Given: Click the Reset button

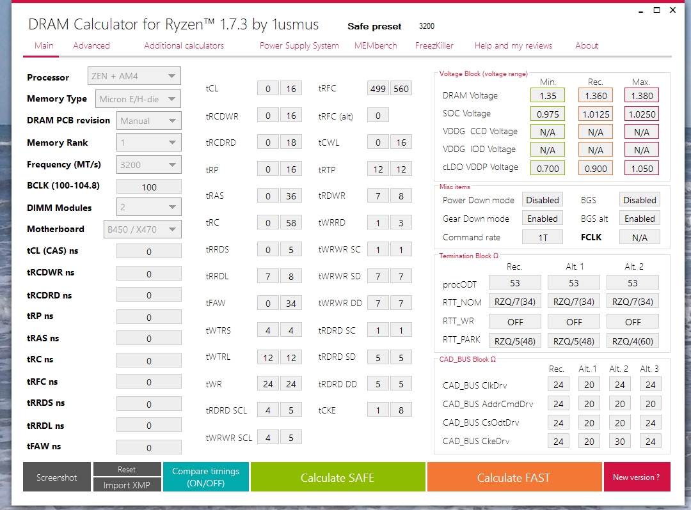Looking at the screenshot, I should click(x=127, y=469).
